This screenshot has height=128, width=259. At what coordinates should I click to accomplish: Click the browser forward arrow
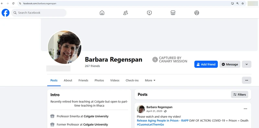pos(7,3)
